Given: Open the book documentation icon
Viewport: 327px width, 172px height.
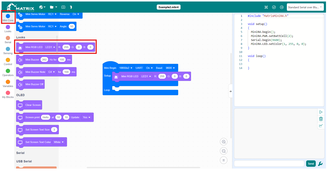Looking at the screenshot, I should [63, 7].
